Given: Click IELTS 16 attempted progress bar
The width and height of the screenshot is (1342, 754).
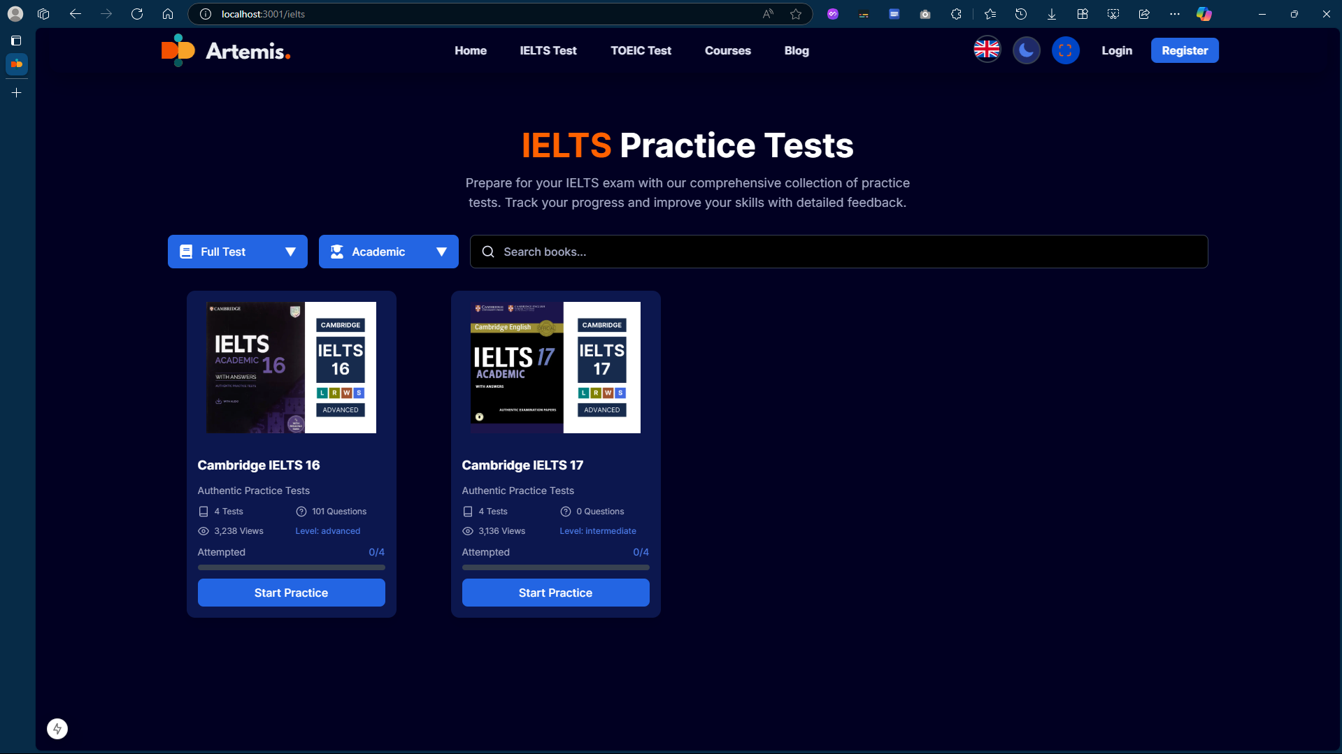Looking at the screenshot, I should point(291,567).
